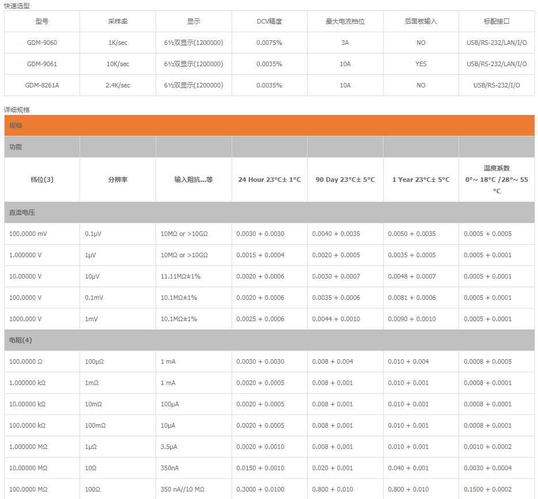Click the USB/RS-232/I/O interface cell

[x=497, y=85]
